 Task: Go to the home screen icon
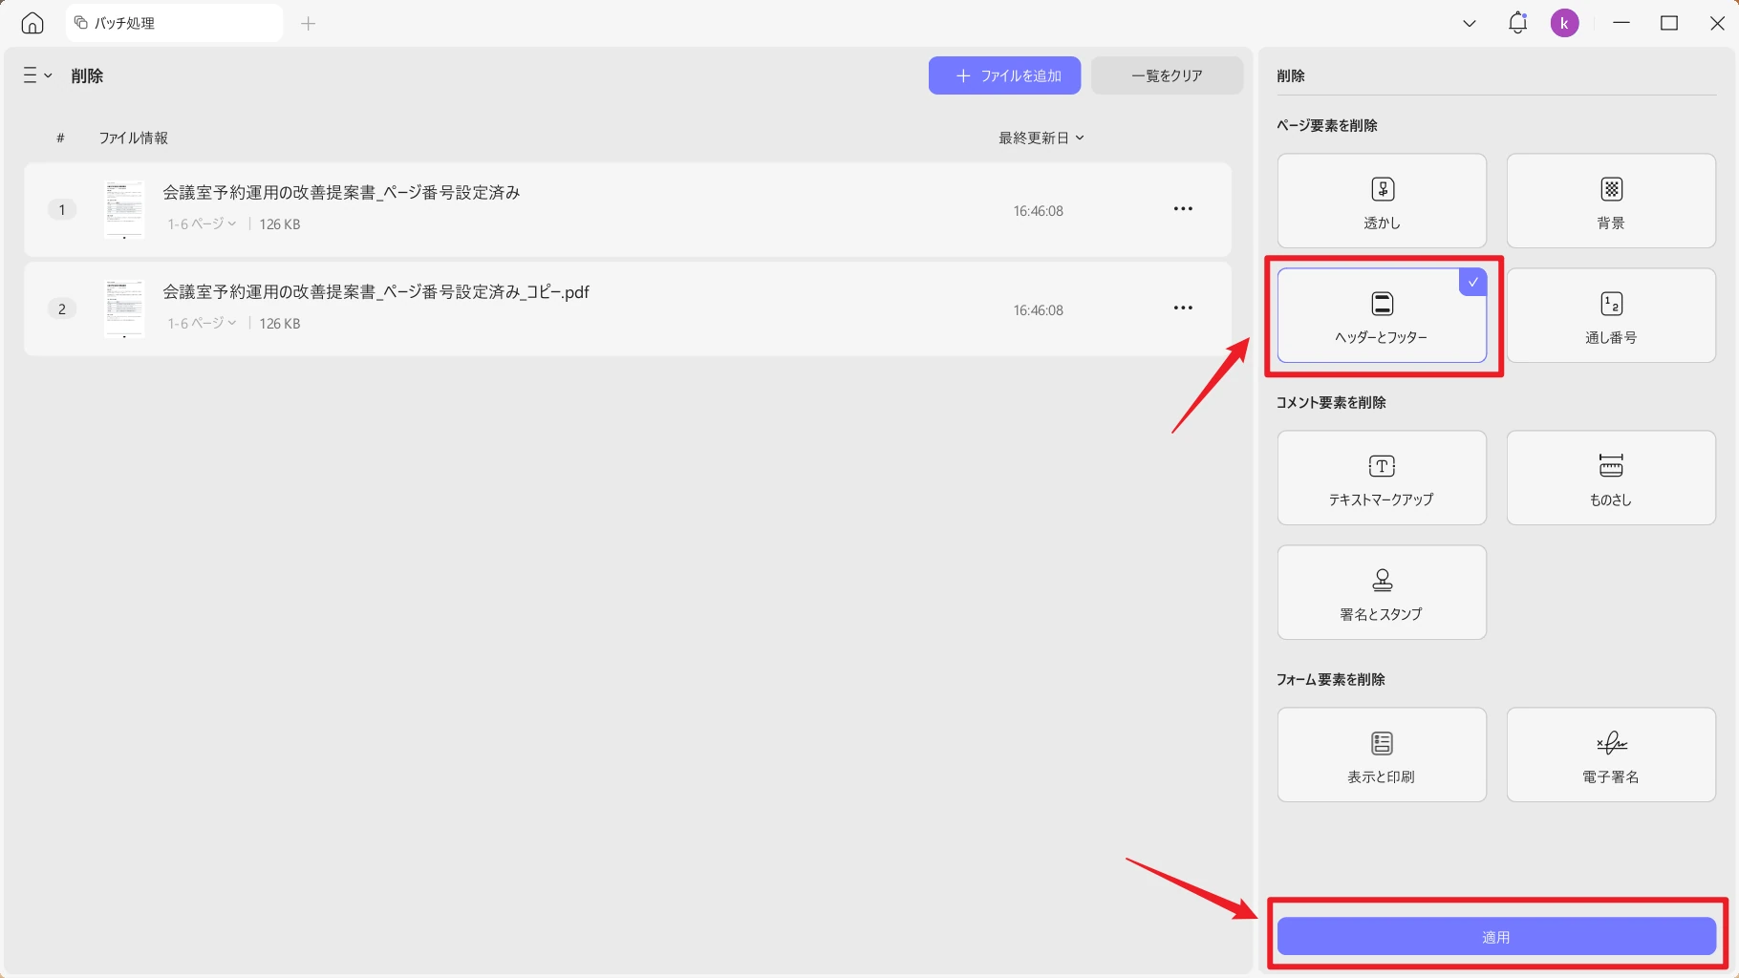pyautogui.click(x=32, y=23)
